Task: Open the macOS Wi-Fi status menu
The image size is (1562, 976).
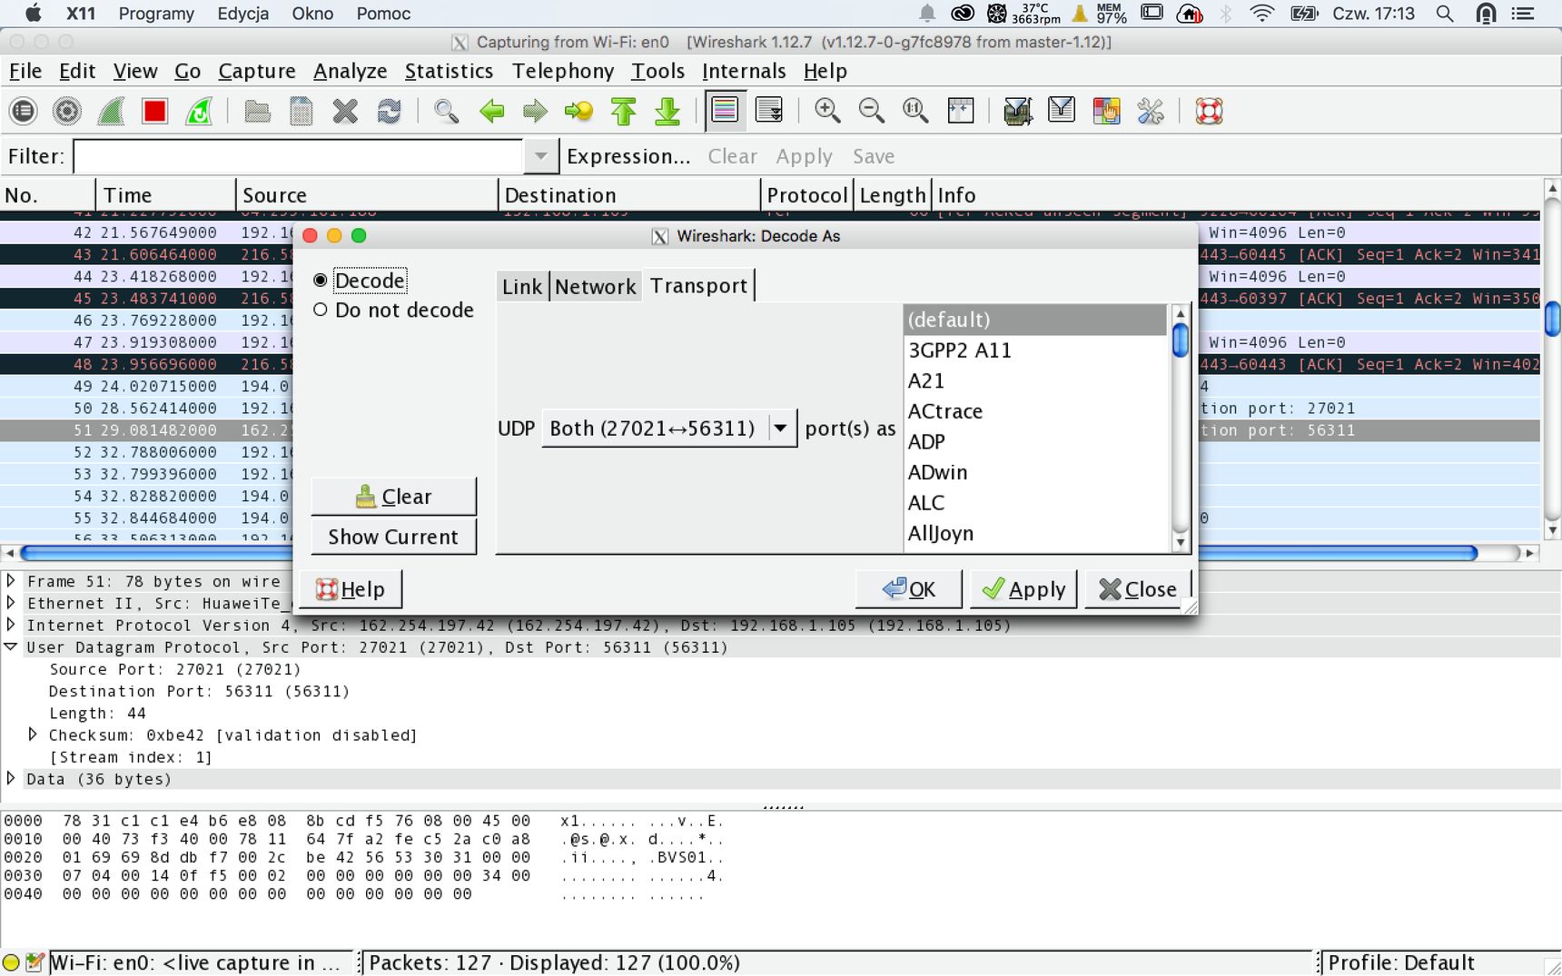Action: (x=1261, y=14)
